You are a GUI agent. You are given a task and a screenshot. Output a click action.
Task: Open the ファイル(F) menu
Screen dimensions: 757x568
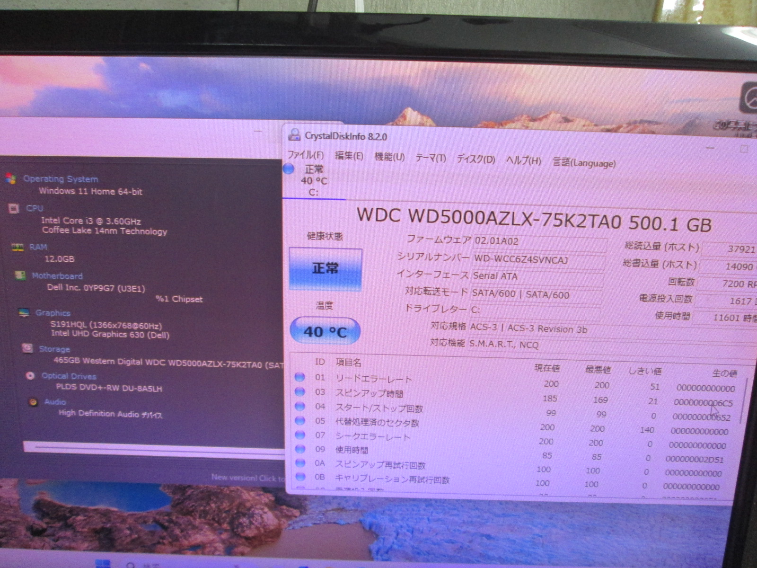305,155
